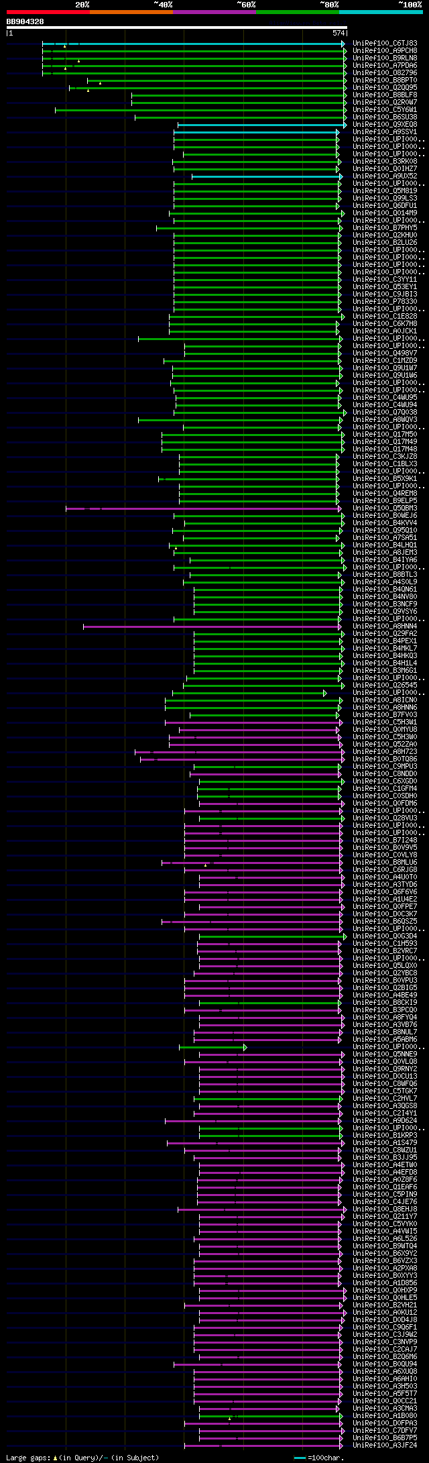429x1463 pixels.
Task: Select hit UniRef100_O82796
Action: (x=385, y=72)
